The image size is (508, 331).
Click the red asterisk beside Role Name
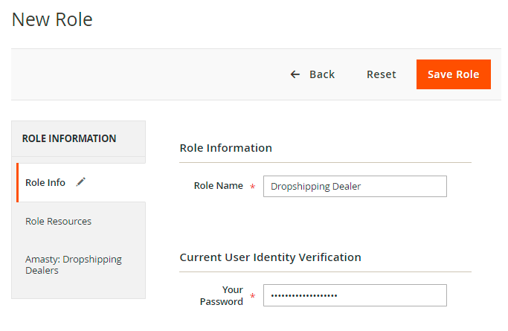pyautogui.click(x=253, y=187)
